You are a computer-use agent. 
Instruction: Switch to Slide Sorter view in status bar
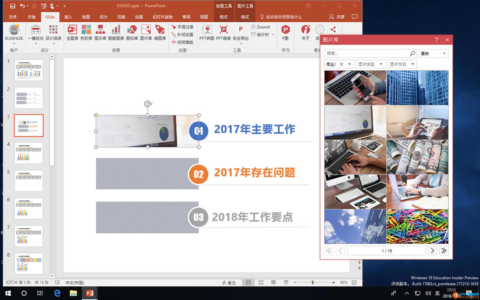tap(261, 283)
